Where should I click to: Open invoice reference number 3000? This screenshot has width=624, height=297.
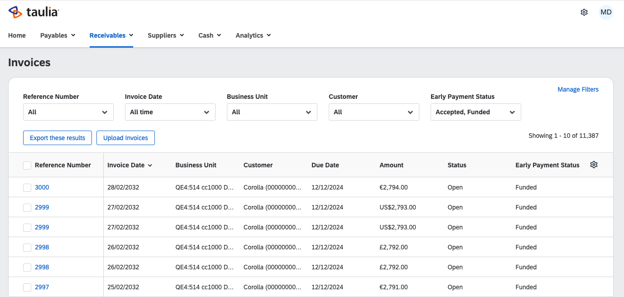(x=42, y=187)
